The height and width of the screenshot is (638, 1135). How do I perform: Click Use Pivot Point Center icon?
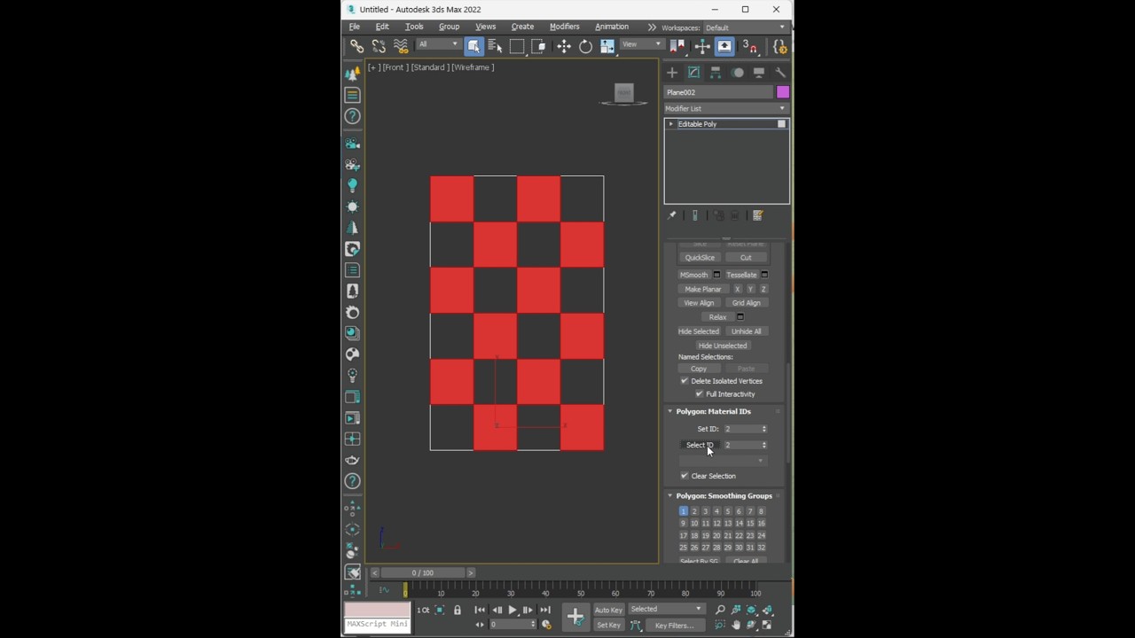(677, 46)
